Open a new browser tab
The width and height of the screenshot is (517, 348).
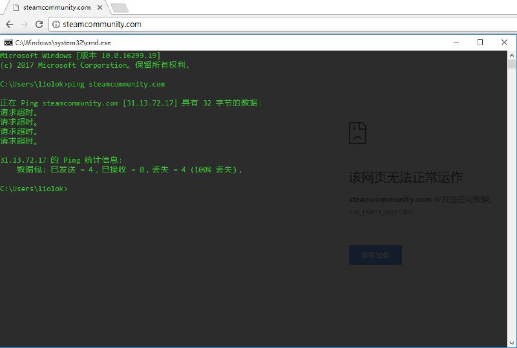point(120,8)
